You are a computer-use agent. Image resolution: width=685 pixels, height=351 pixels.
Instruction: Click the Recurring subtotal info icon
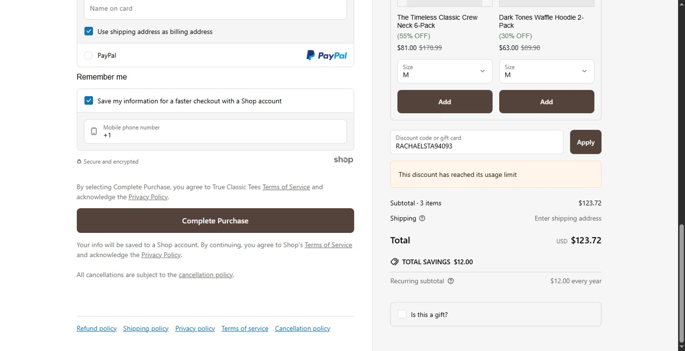451,281
